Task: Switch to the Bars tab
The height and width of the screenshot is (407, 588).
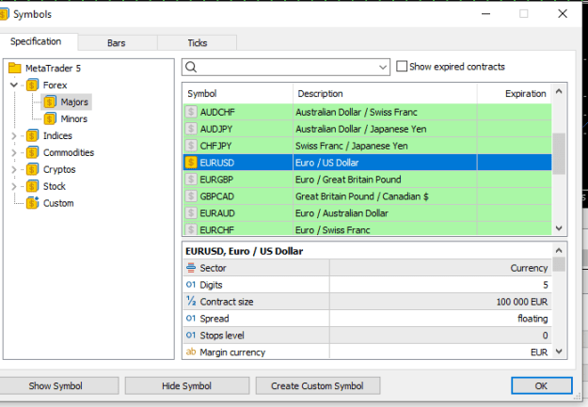Action: pos(117,42)
